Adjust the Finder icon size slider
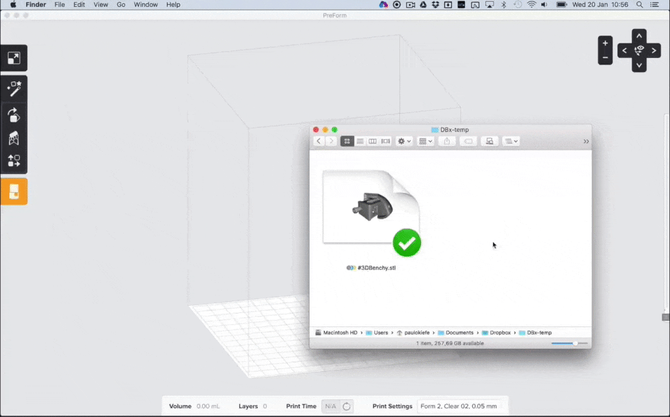 (575, 343)
